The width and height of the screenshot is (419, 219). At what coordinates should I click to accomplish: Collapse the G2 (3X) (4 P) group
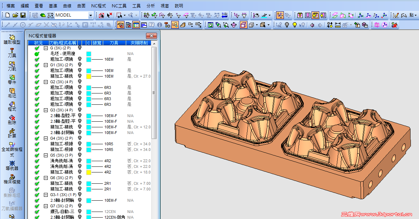(46, 82)
